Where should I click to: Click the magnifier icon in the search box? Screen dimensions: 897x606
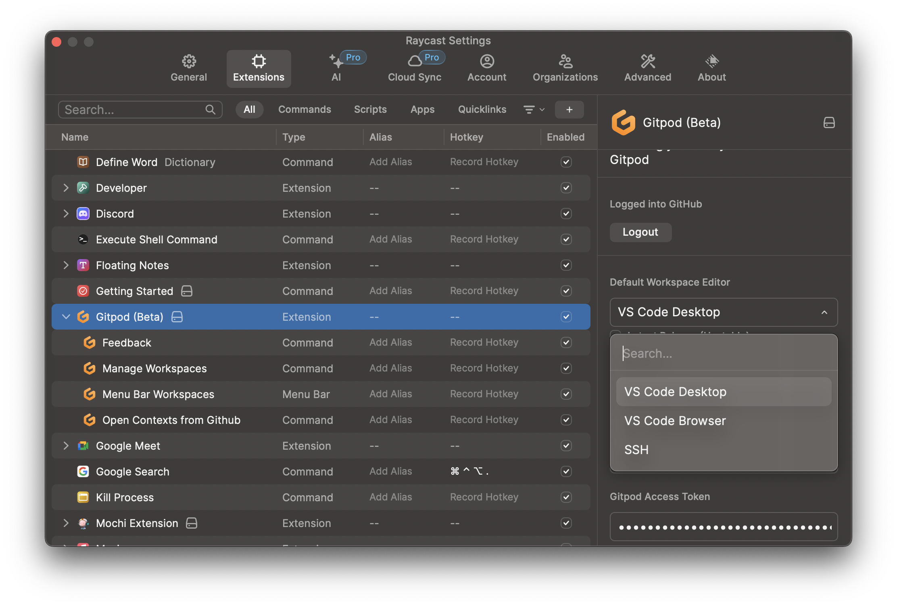(211, 109)
